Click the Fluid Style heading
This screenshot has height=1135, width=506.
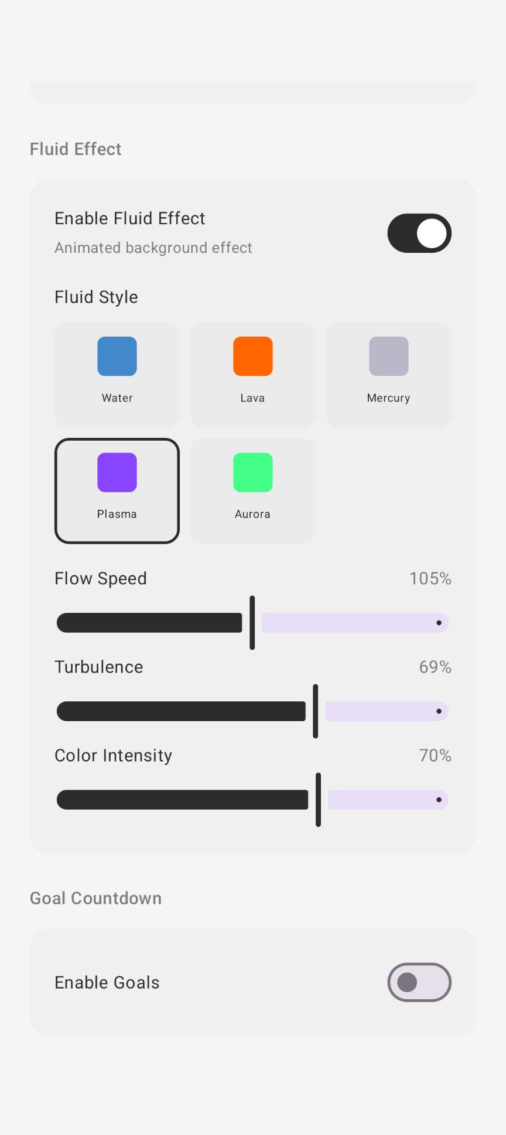click(96, 297)
